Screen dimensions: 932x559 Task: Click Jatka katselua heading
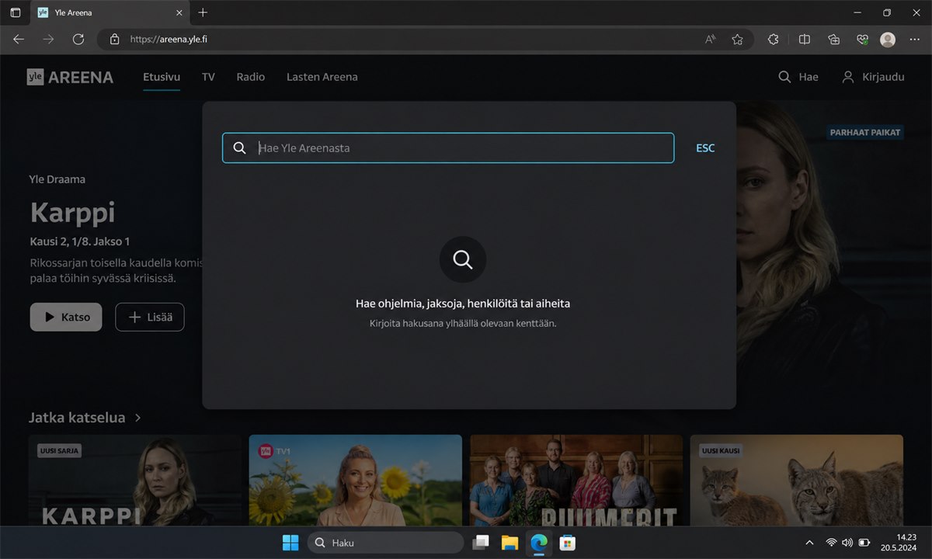coord(77,418)
